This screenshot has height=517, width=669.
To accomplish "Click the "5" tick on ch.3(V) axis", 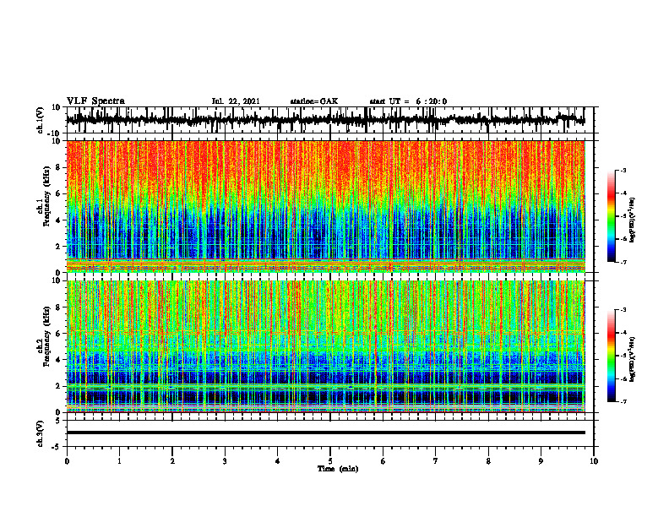I will coord(59,421).
